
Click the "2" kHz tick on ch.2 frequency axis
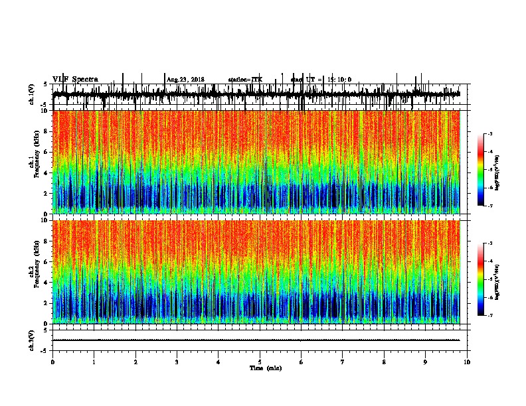pyautogui.click(x=46, y=303)
